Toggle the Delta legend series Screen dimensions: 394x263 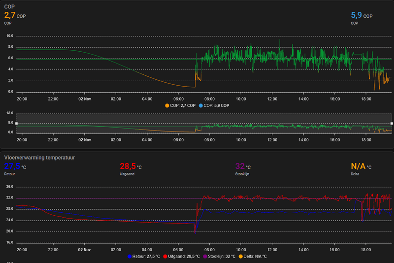252,257
